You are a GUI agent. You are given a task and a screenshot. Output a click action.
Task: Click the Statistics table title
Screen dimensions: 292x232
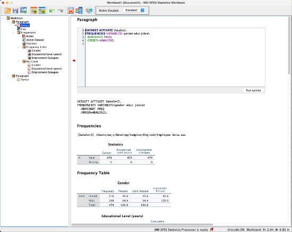click(115, 144)
